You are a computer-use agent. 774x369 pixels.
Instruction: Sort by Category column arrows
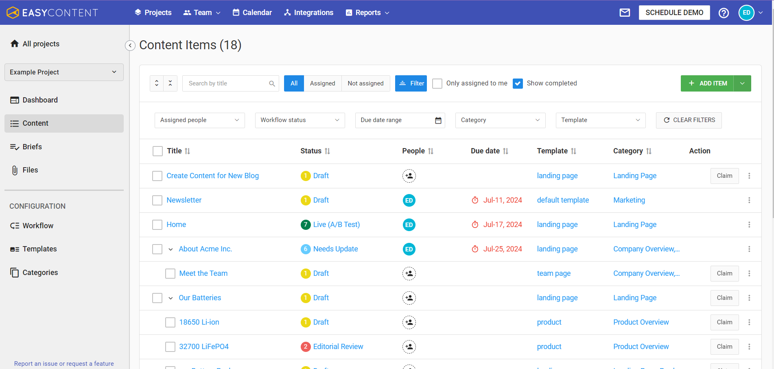(x=649, y=151)
